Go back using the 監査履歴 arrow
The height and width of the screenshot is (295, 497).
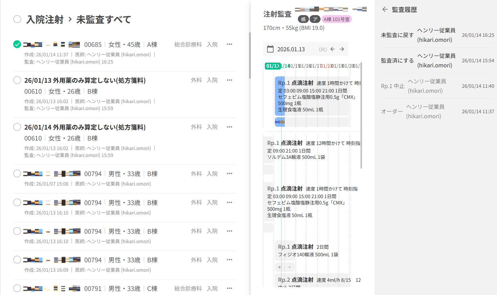(385, 9)
